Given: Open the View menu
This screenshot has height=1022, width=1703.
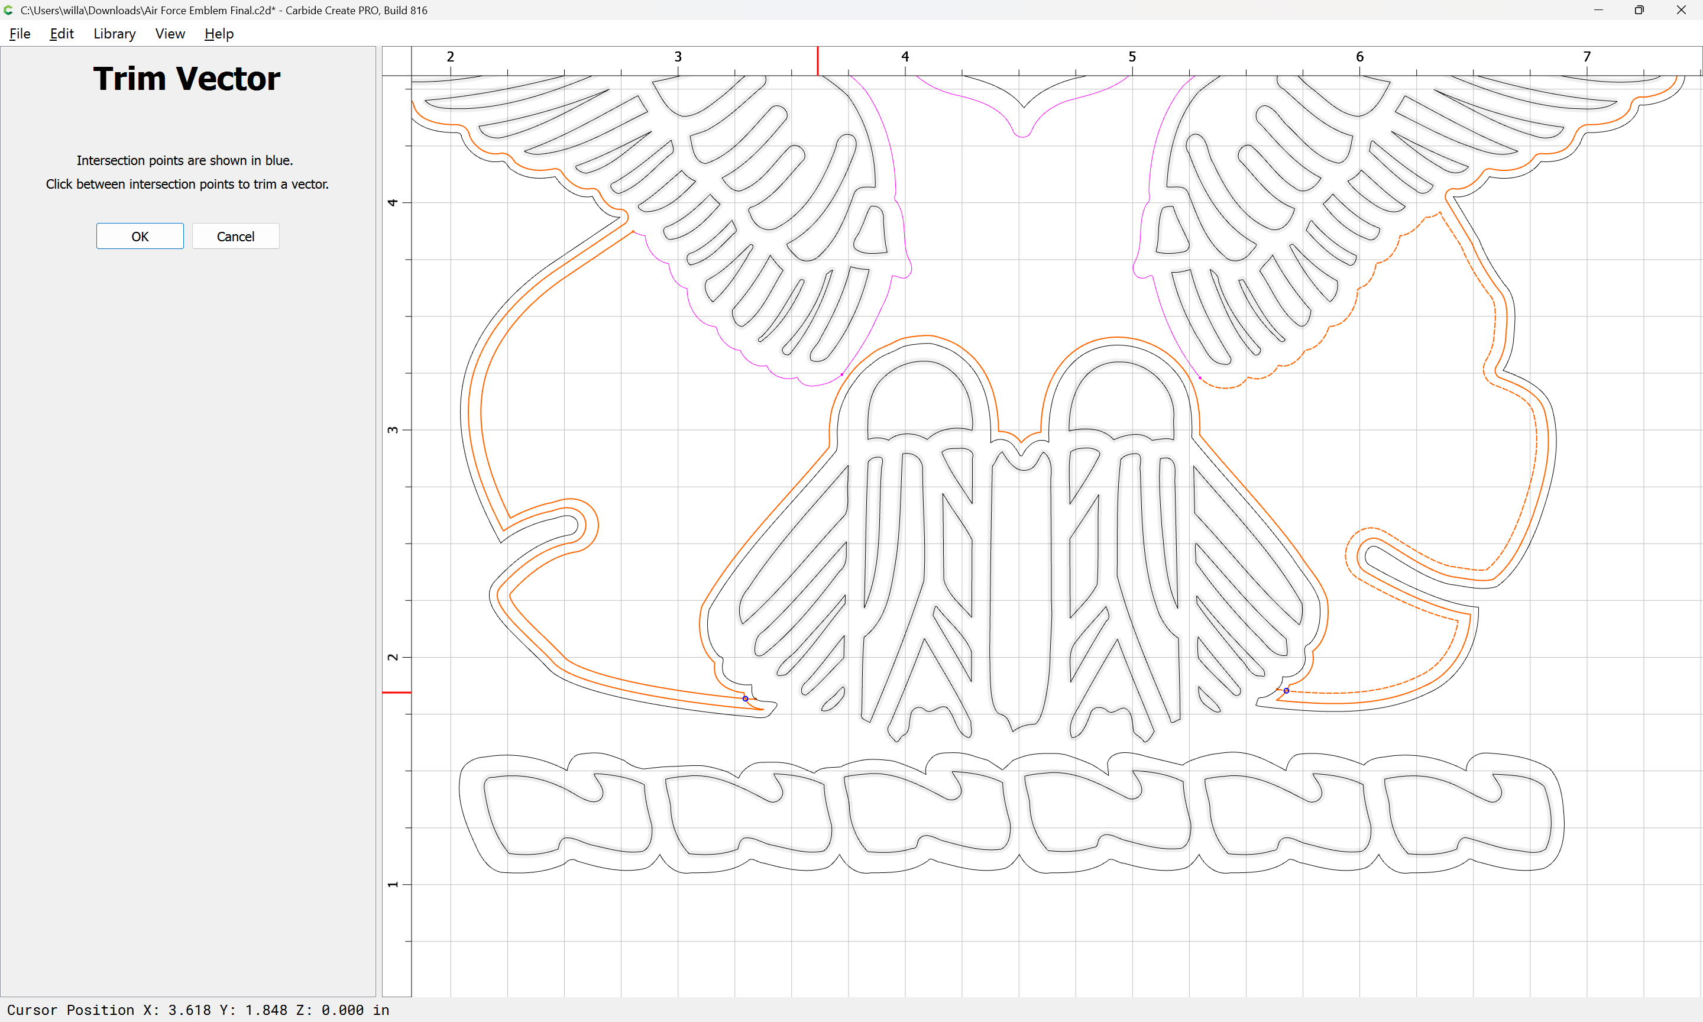Looking at the screenshot, I should 170,34.
